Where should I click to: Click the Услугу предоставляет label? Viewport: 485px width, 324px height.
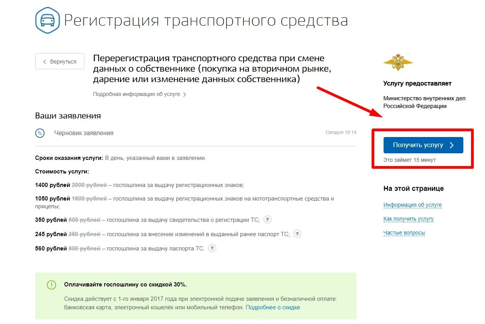(x=417, y=84)
